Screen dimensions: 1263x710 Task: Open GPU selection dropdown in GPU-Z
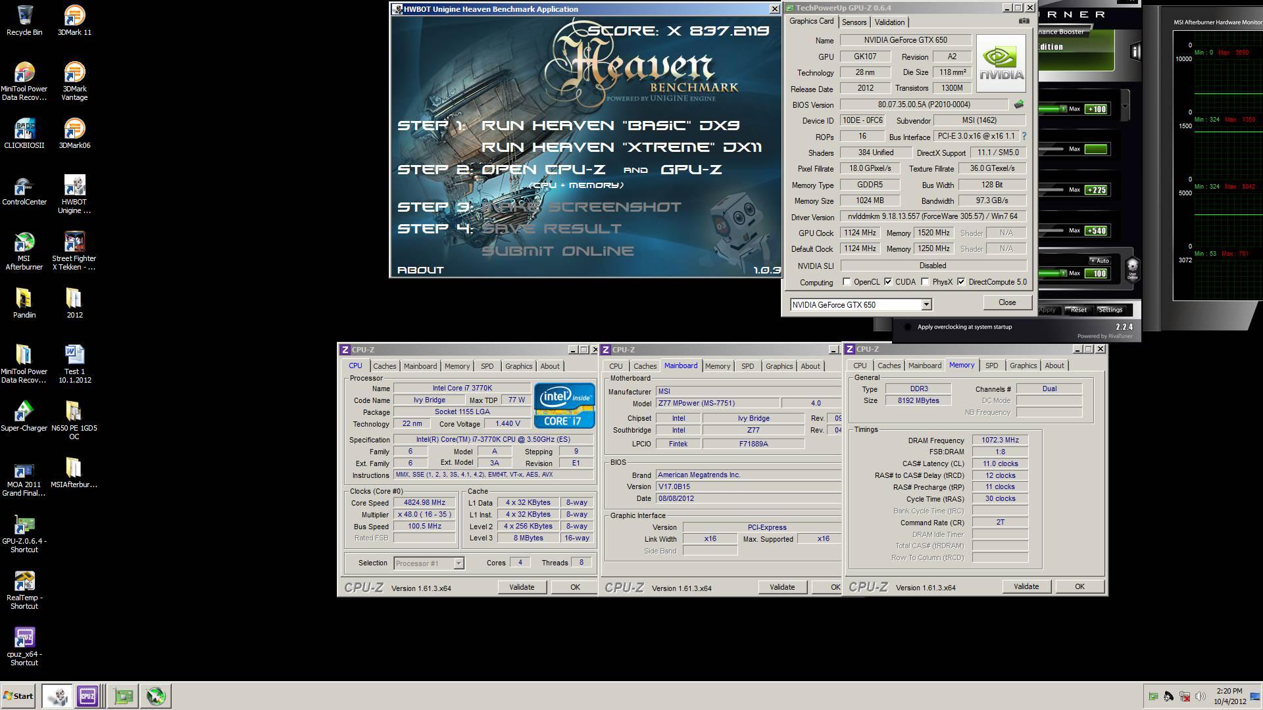[x=926, y=305]
